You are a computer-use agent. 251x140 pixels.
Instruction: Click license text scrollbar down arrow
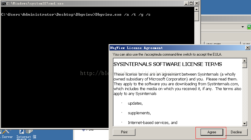244,123
